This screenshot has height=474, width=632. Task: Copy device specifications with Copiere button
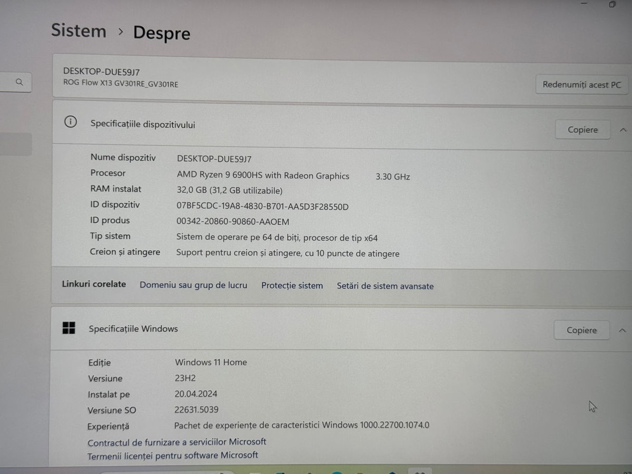tap(582, 130)
